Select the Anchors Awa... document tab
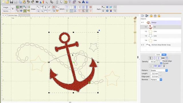This screenshot has height=103, width=183. coord(13,15)
